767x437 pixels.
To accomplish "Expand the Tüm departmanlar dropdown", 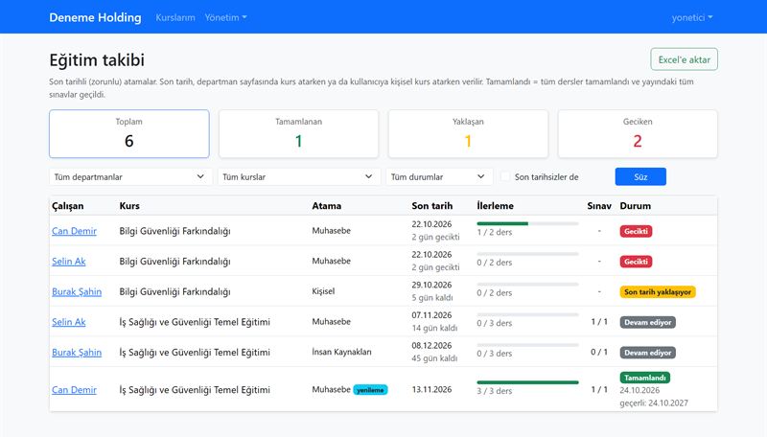I will click(x=129, y=177).
